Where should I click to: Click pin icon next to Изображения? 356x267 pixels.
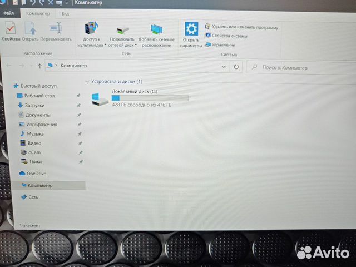[x=80, y=125]
